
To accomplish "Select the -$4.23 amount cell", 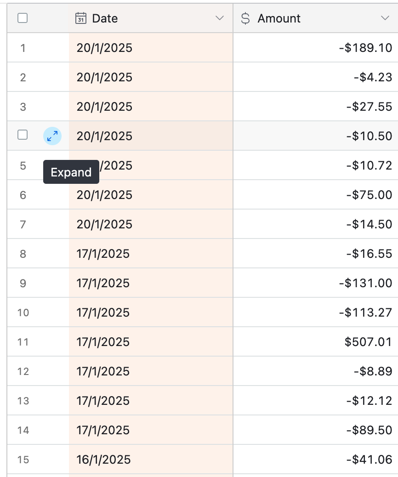I will point(316,77).
